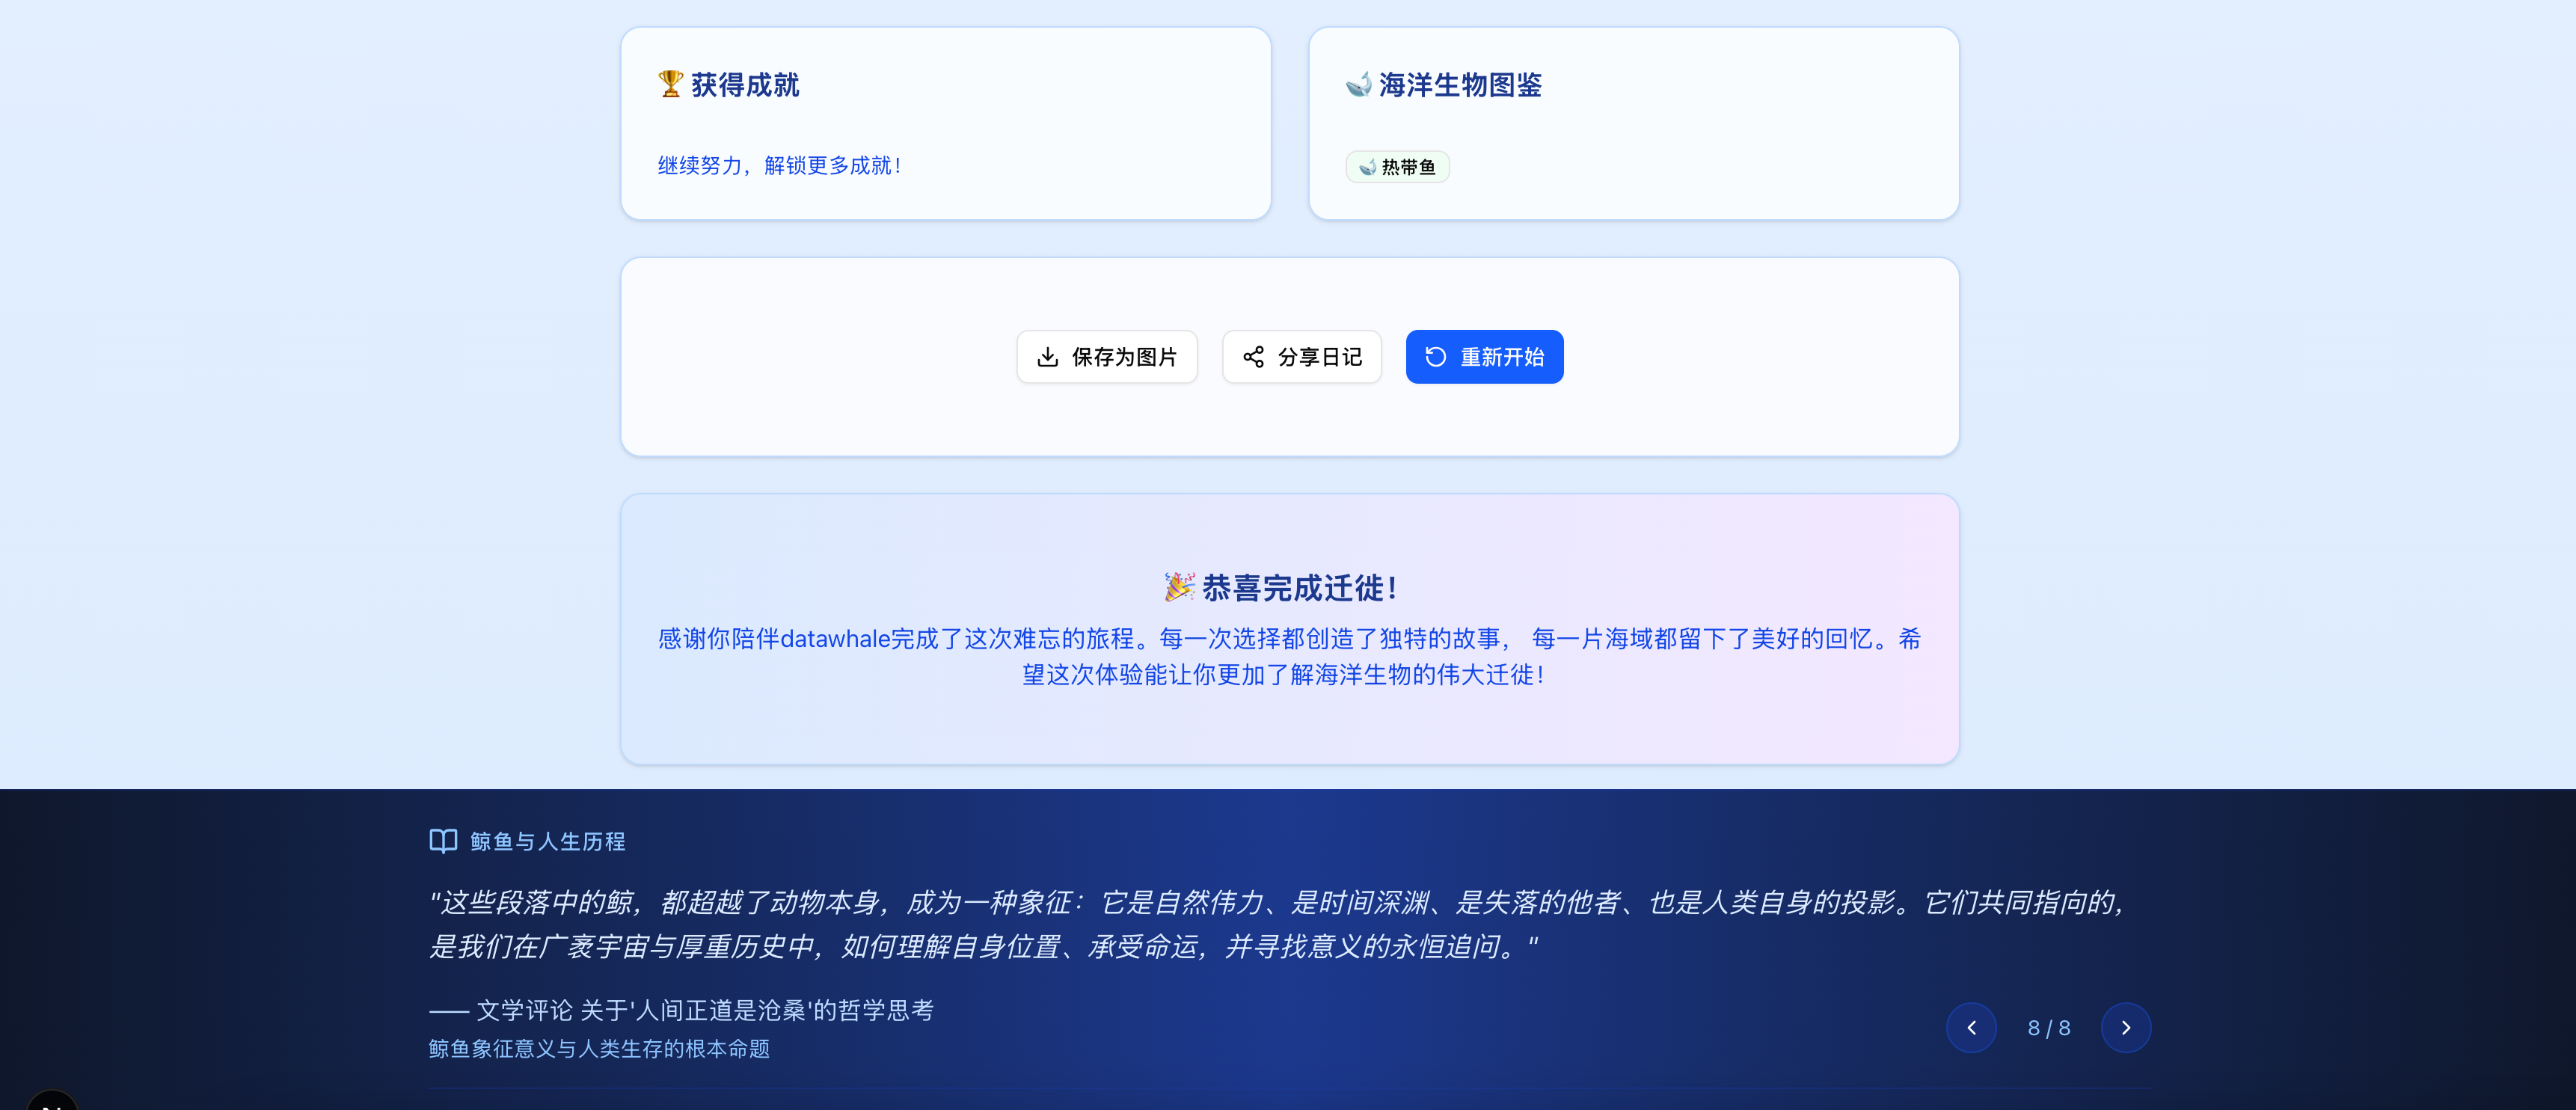Click the 获得成就 heading

(745, 85)
